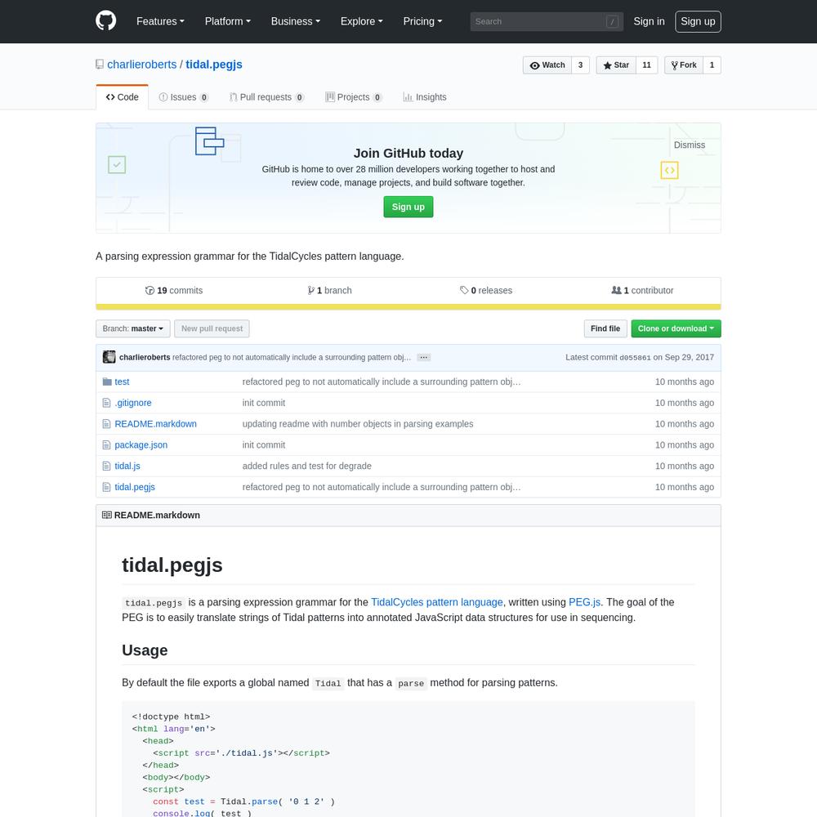Open the tidal.pegjs repository title link
The height and width of the screenshot is (817, 817).
point(213,65)
